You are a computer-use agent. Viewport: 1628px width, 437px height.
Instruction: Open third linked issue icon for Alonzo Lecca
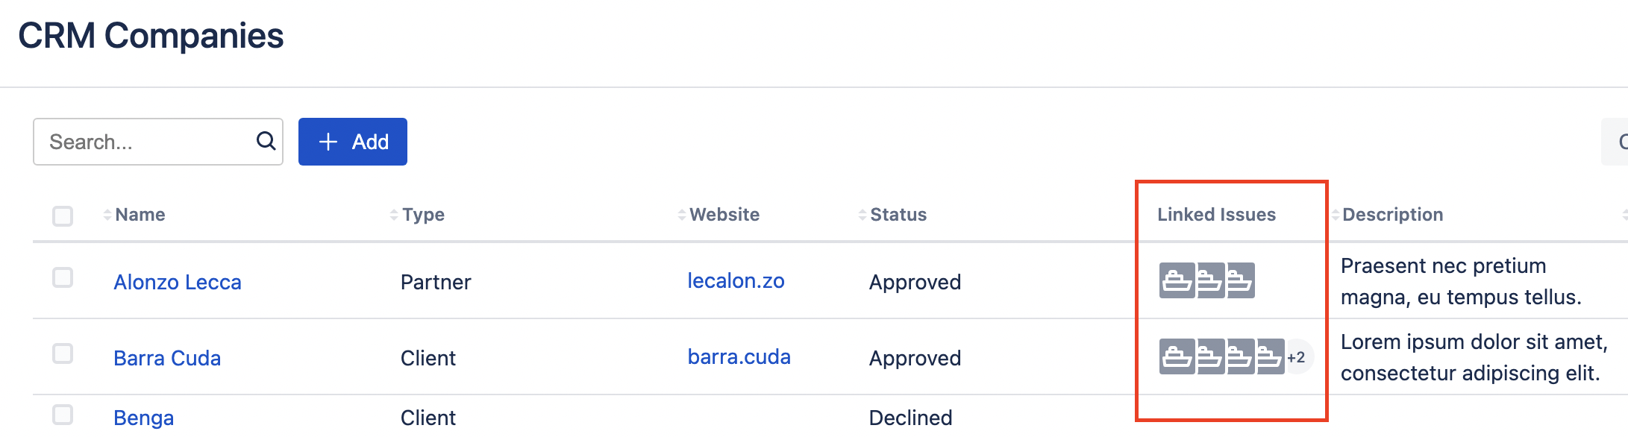click(x=1242, y=281)
